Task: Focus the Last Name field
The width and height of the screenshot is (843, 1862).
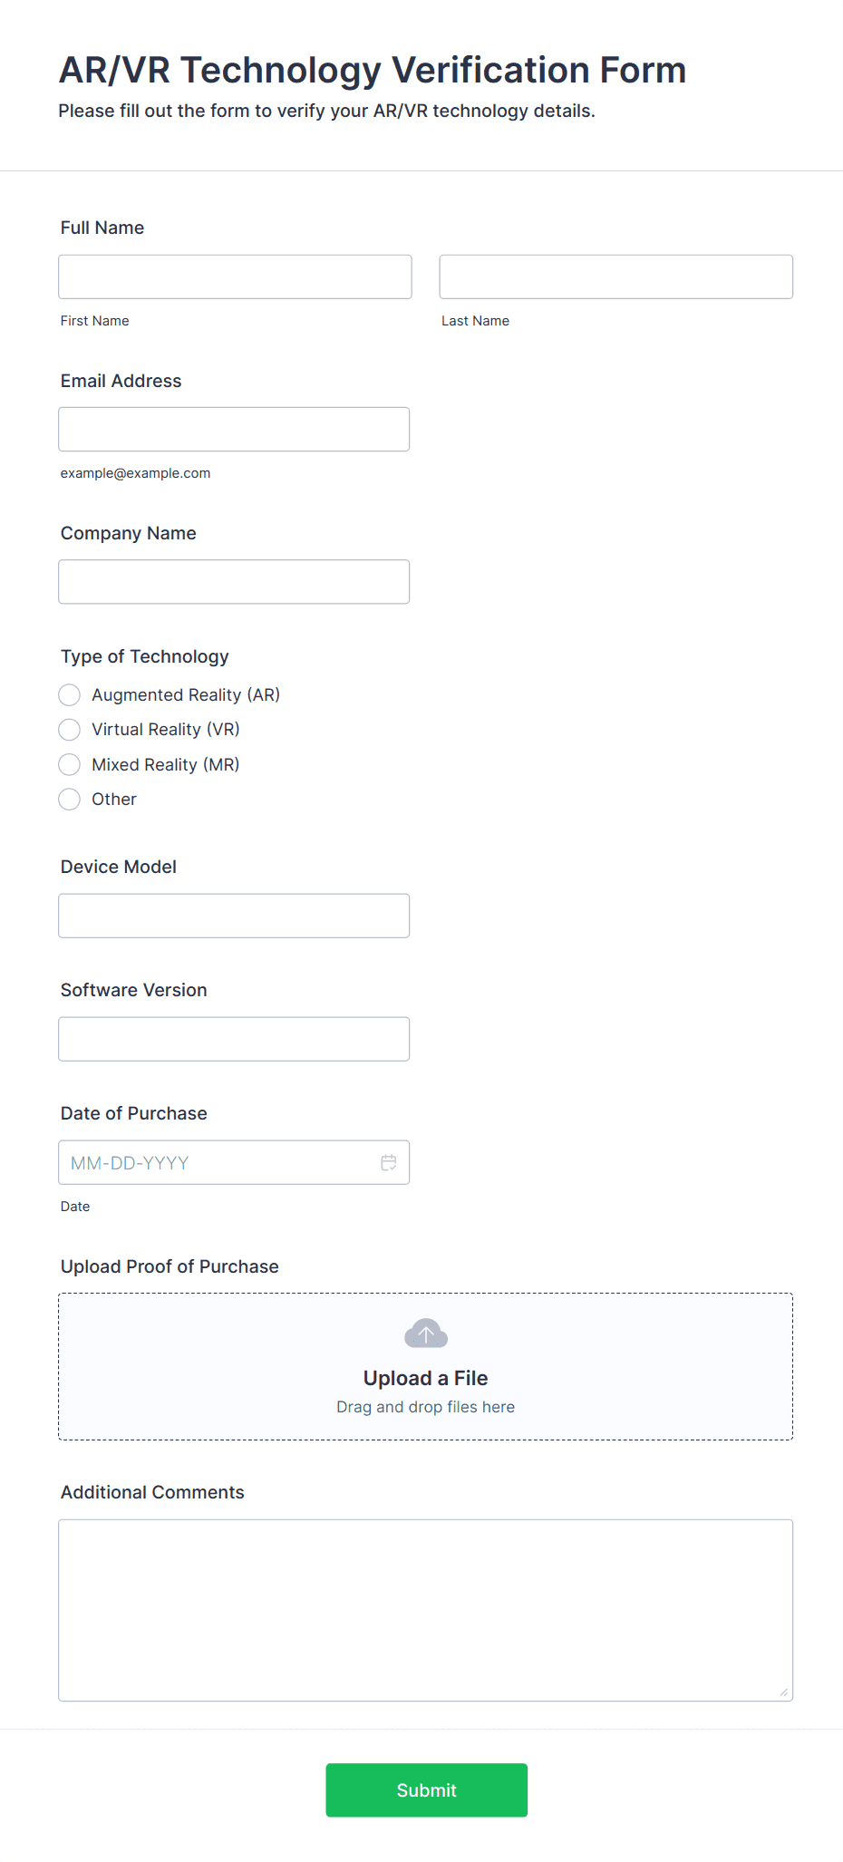Action: tap(616, 276)
